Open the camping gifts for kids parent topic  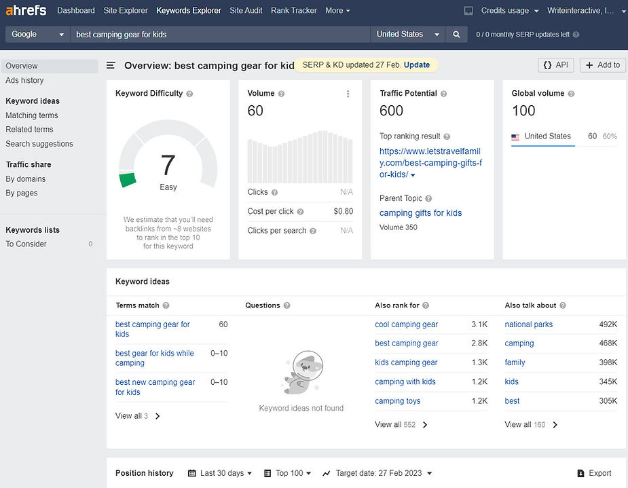(x=420, y=213)
